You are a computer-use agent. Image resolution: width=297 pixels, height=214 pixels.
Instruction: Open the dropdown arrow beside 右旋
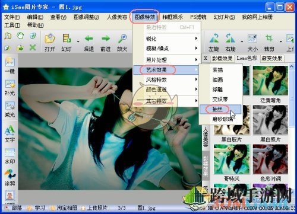click(242, 41)
